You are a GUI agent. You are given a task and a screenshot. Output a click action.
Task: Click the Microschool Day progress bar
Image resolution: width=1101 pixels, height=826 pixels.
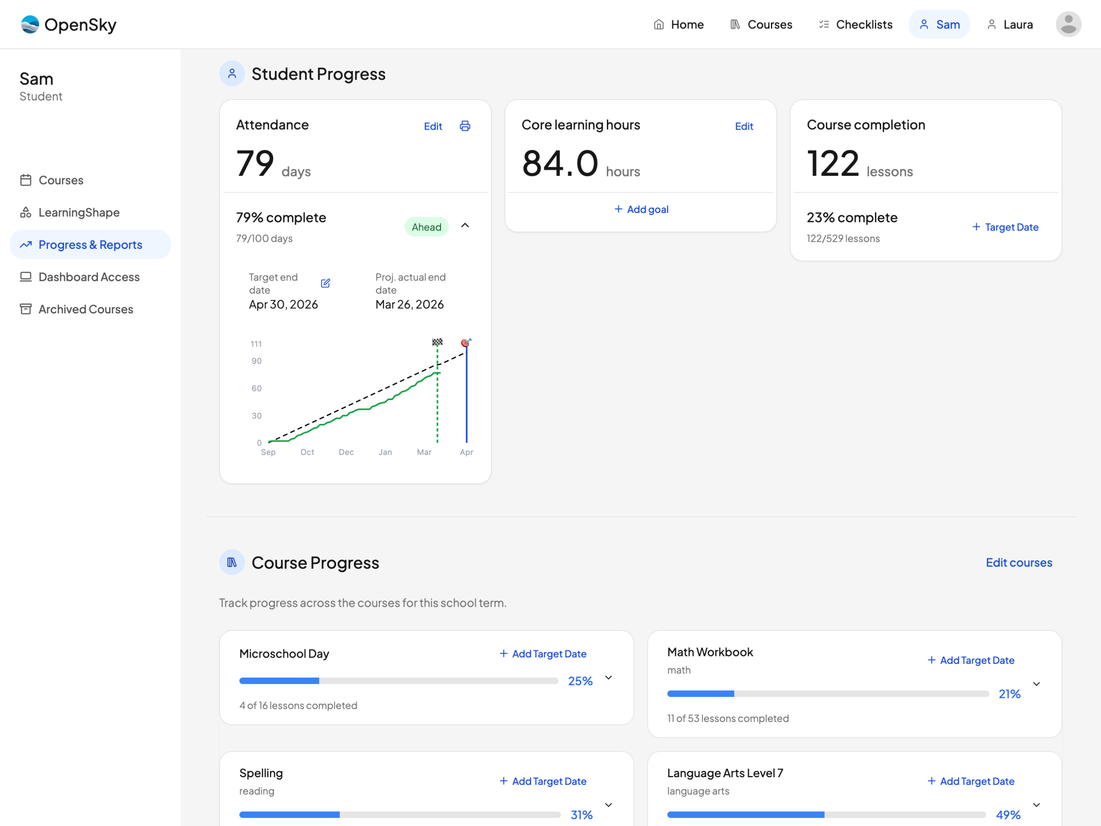tap(398, 681)
